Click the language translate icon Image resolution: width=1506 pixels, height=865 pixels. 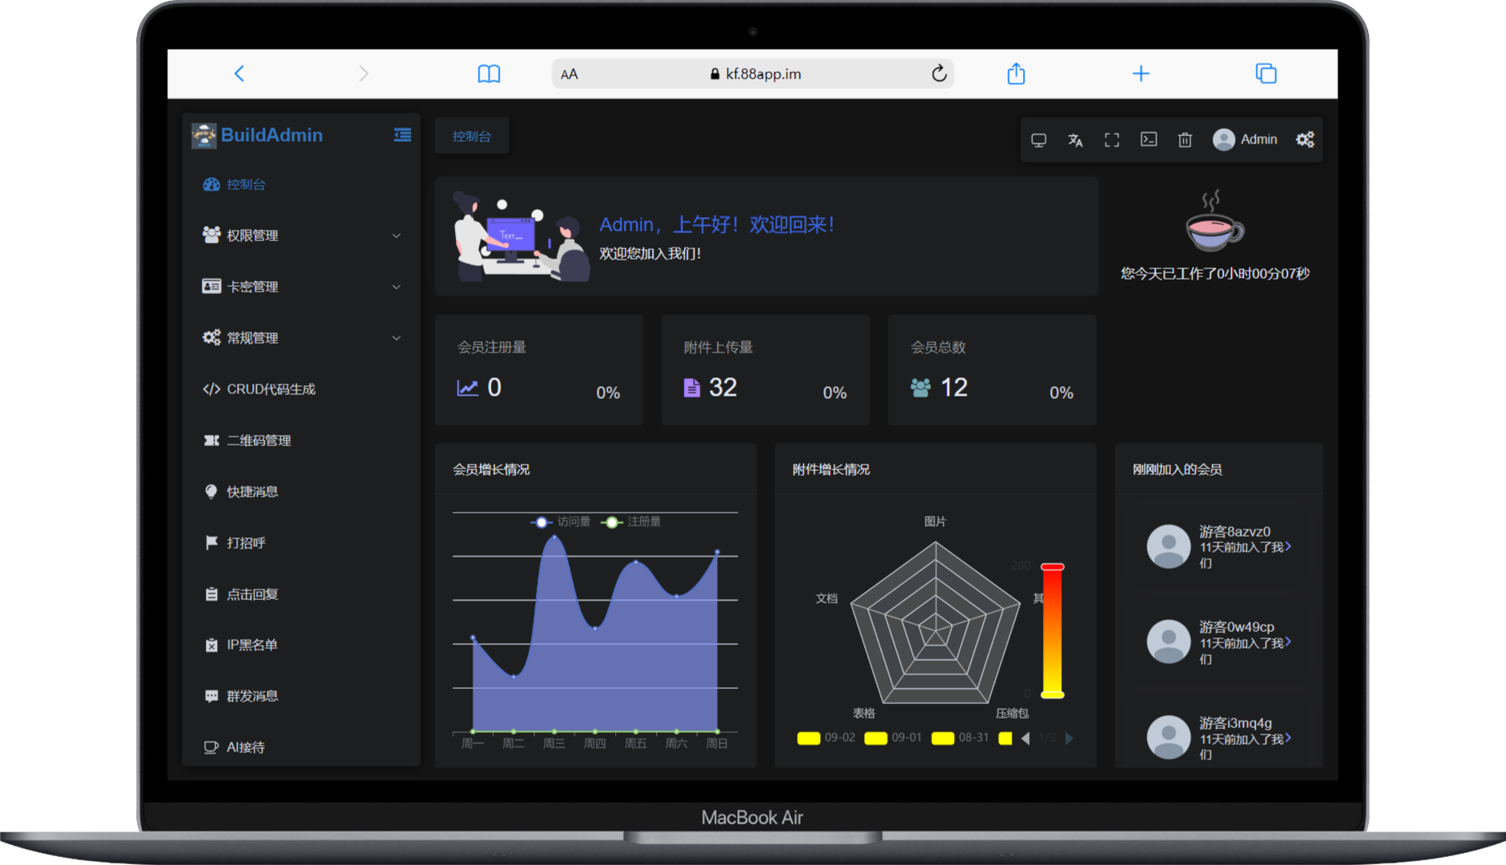pyautogui.click(x=1075, y=140)
